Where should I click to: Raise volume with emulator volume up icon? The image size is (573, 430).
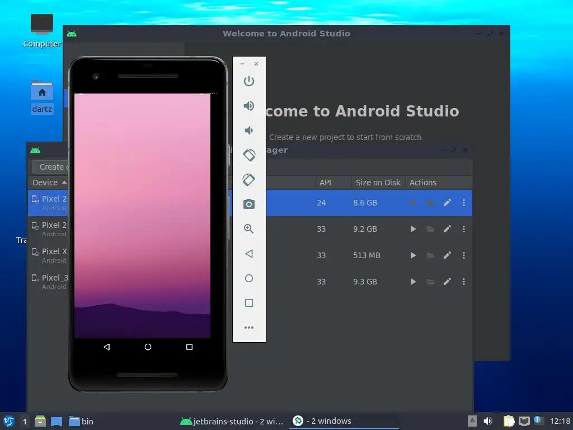pyautogui.click(x=249, y=106)
